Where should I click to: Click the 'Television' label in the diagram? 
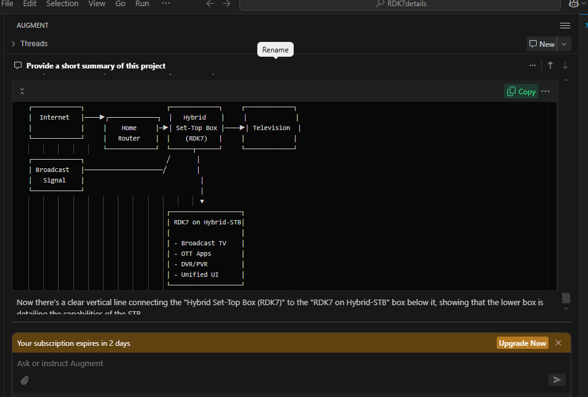point(271,128)
